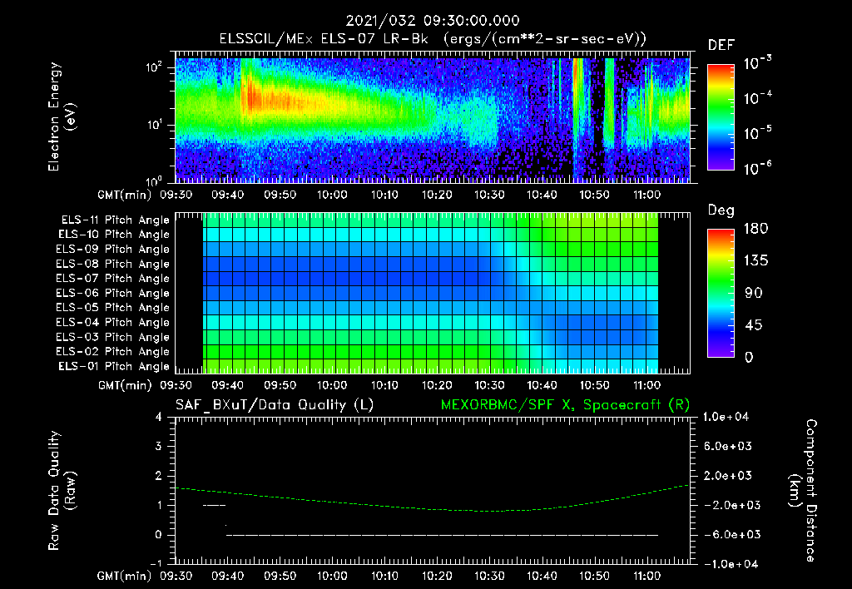
Task: Click the 10:30 tick under the pitch angle panel
Action: click(x=489, y=386)
